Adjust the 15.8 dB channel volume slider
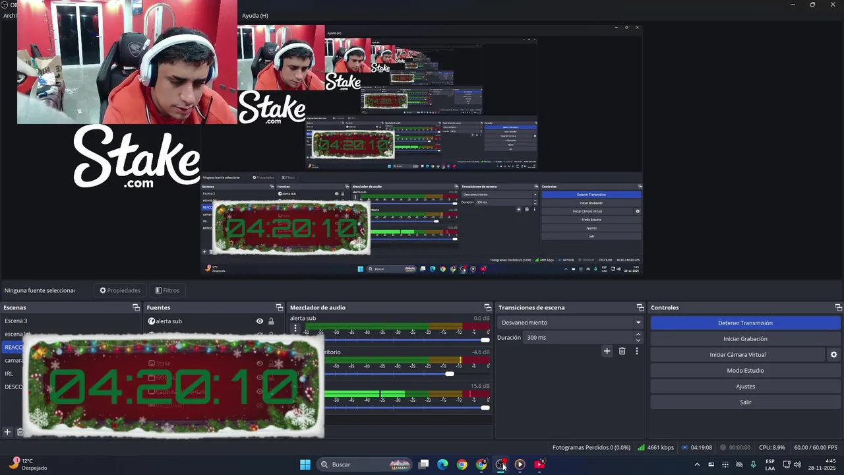 (x=485, y=408)
